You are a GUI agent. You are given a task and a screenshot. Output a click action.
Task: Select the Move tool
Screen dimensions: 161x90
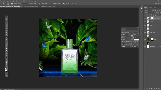[7, 19]
